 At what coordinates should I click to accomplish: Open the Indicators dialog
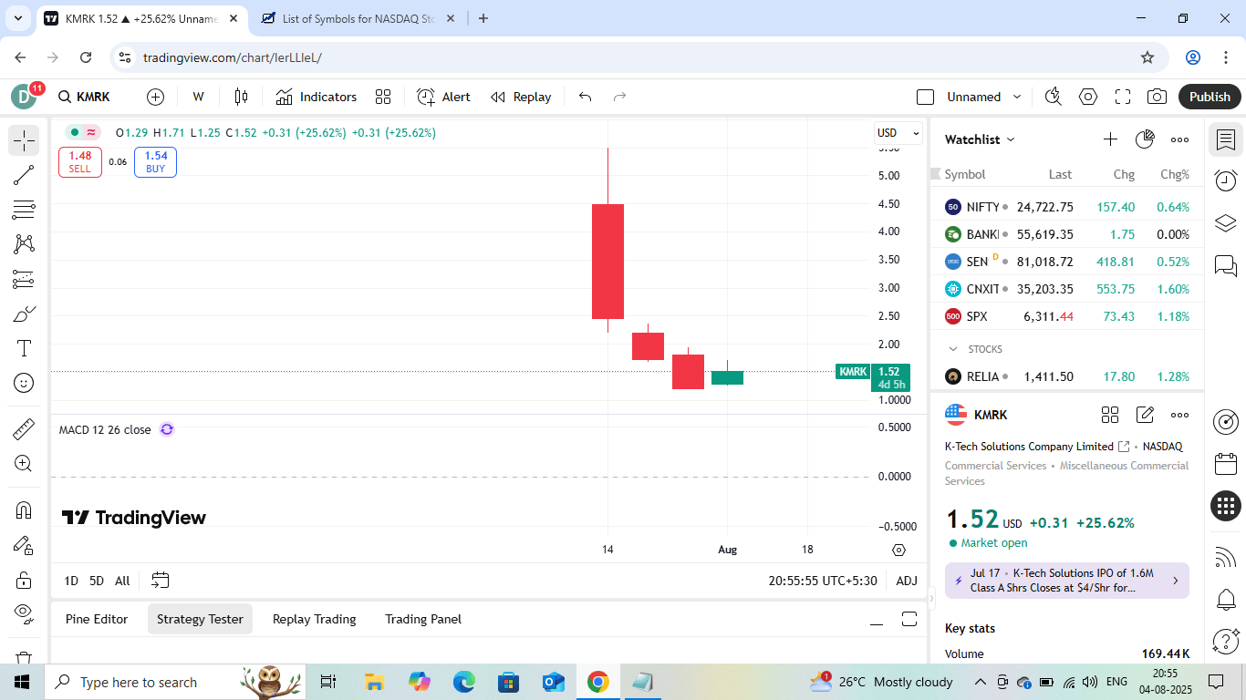(x=317, y=97)
